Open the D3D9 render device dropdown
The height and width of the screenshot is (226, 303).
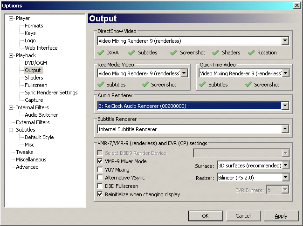(x=286, y=153)
